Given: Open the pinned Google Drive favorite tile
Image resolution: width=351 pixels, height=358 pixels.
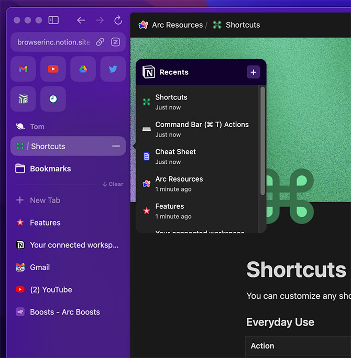Looking at the screenshot, I should (x=83, y=69).
